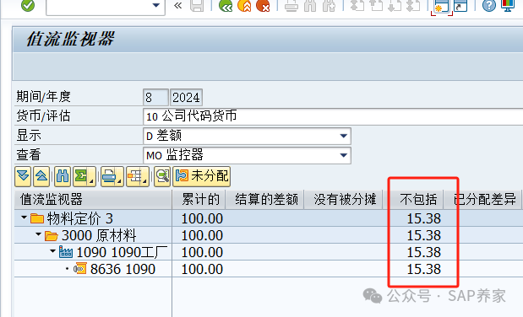The height and width of the screenshot is (317, 523).
Task: Click 15.38 in the 8636 1090 row
Action: pyautogui.click(x=424, y=269)
